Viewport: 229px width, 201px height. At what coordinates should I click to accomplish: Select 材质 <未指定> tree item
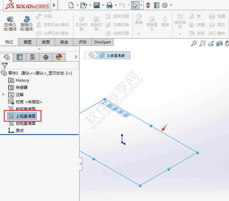pos(25,102)
